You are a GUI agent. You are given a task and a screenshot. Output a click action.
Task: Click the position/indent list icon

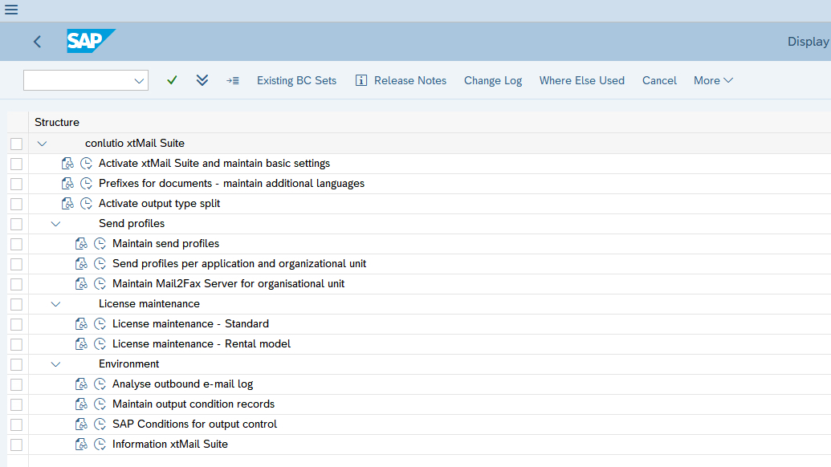pyautogui.click(x=233, y=80)
